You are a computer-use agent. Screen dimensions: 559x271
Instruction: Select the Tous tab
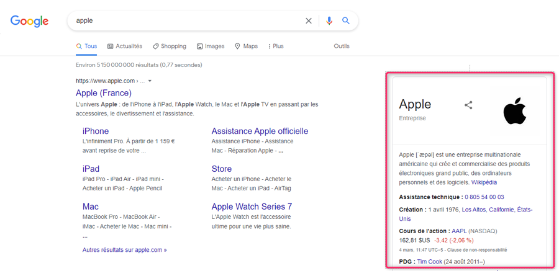(x=86, y=47)
